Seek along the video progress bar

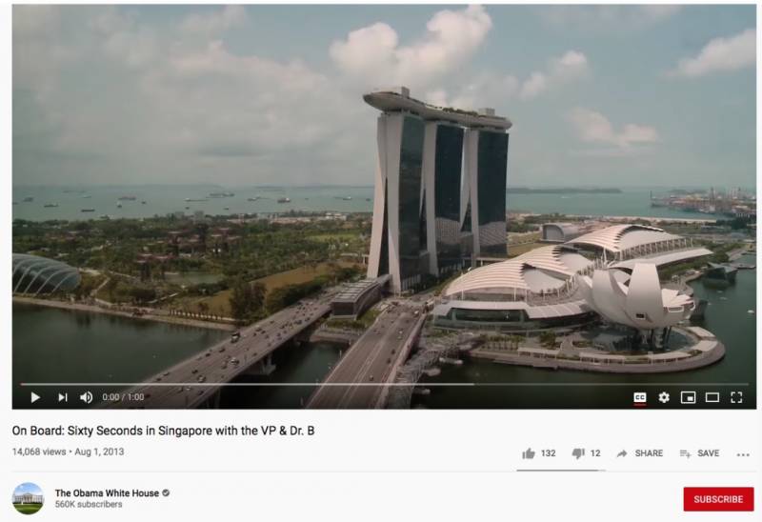click(377, 384)
